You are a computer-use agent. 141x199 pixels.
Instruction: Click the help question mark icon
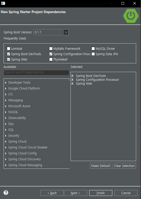click(6, 193)
